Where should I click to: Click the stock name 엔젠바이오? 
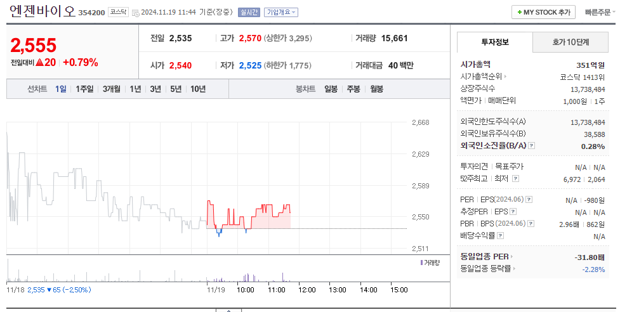42,11
